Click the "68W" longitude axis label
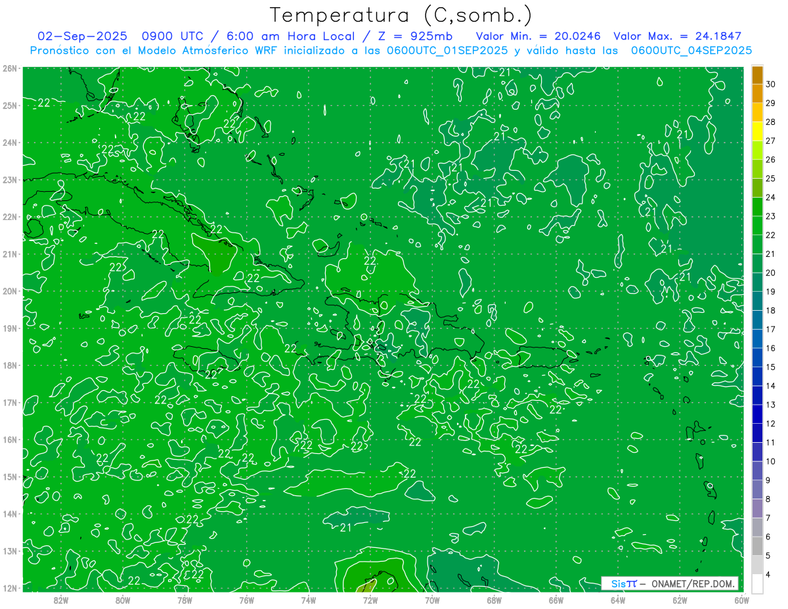Image resolution: width=788 pixels, height=609 pixels. pos(494,600)
